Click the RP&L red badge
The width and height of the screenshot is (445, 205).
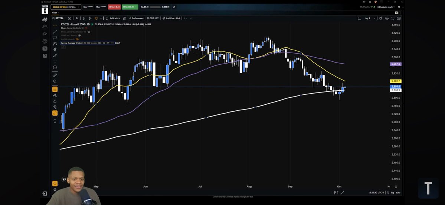tap(114, 7)
